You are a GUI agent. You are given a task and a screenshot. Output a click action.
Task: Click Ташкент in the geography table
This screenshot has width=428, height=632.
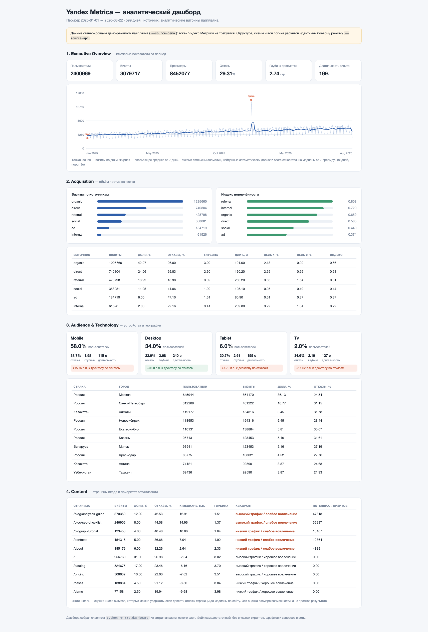point(125,472)
